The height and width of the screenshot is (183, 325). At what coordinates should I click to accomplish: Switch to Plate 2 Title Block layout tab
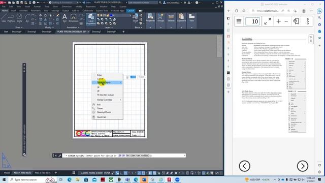(x=43, y=173)
